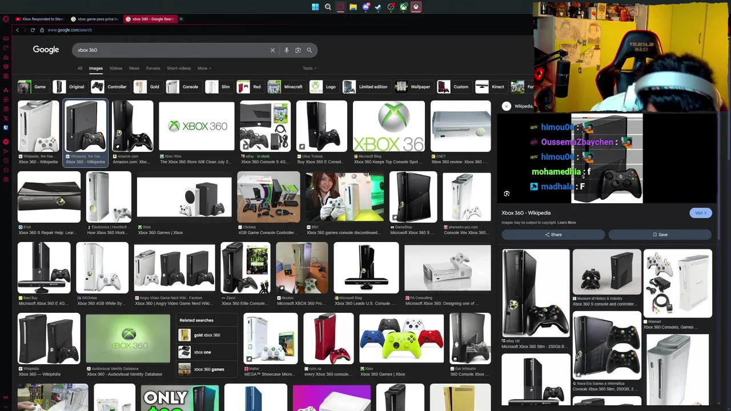This screenshot has height=411, width=731.
Task: Reload the page with the refresh icon
Action: pyautogui.click(x=33, y=30)
